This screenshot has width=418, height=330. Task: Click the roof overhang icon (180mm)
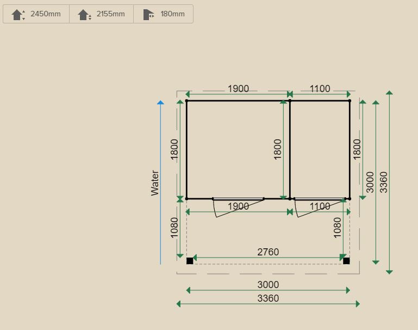pyautogui.click(x=148, y=14)
